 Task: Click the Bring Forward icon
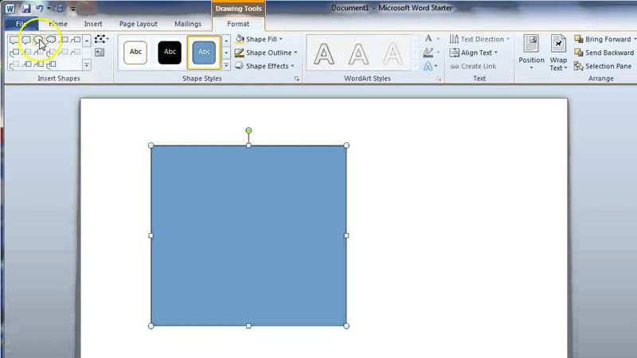579,39
